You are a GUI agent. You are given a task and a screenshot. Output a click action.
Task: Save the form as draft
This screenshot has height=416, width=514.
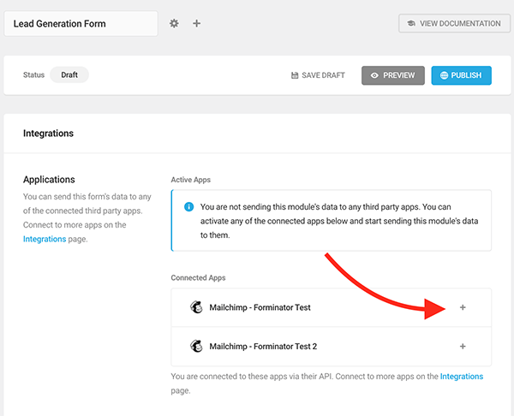pyautogui.click(x=318, y=75)
